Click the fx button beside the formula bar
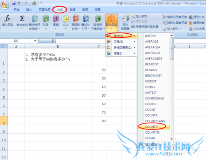 (53, 41)
